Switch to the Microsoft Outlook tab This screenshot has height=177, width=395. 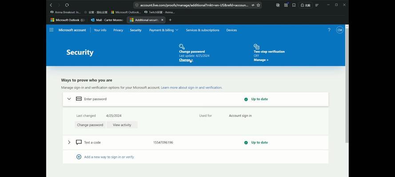[68, 20]
